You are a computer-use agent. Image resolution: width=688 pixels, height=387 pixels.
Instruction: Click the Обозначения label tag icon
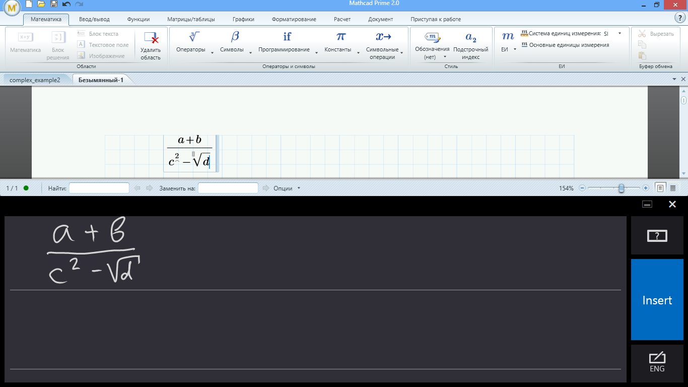coord(432,37)
